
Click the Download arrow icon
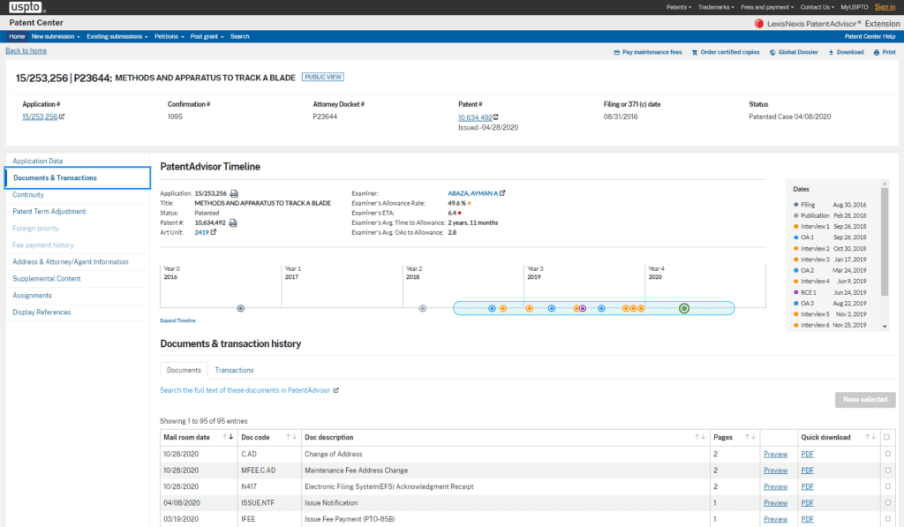pyautogui.click(x=831, y=52)
